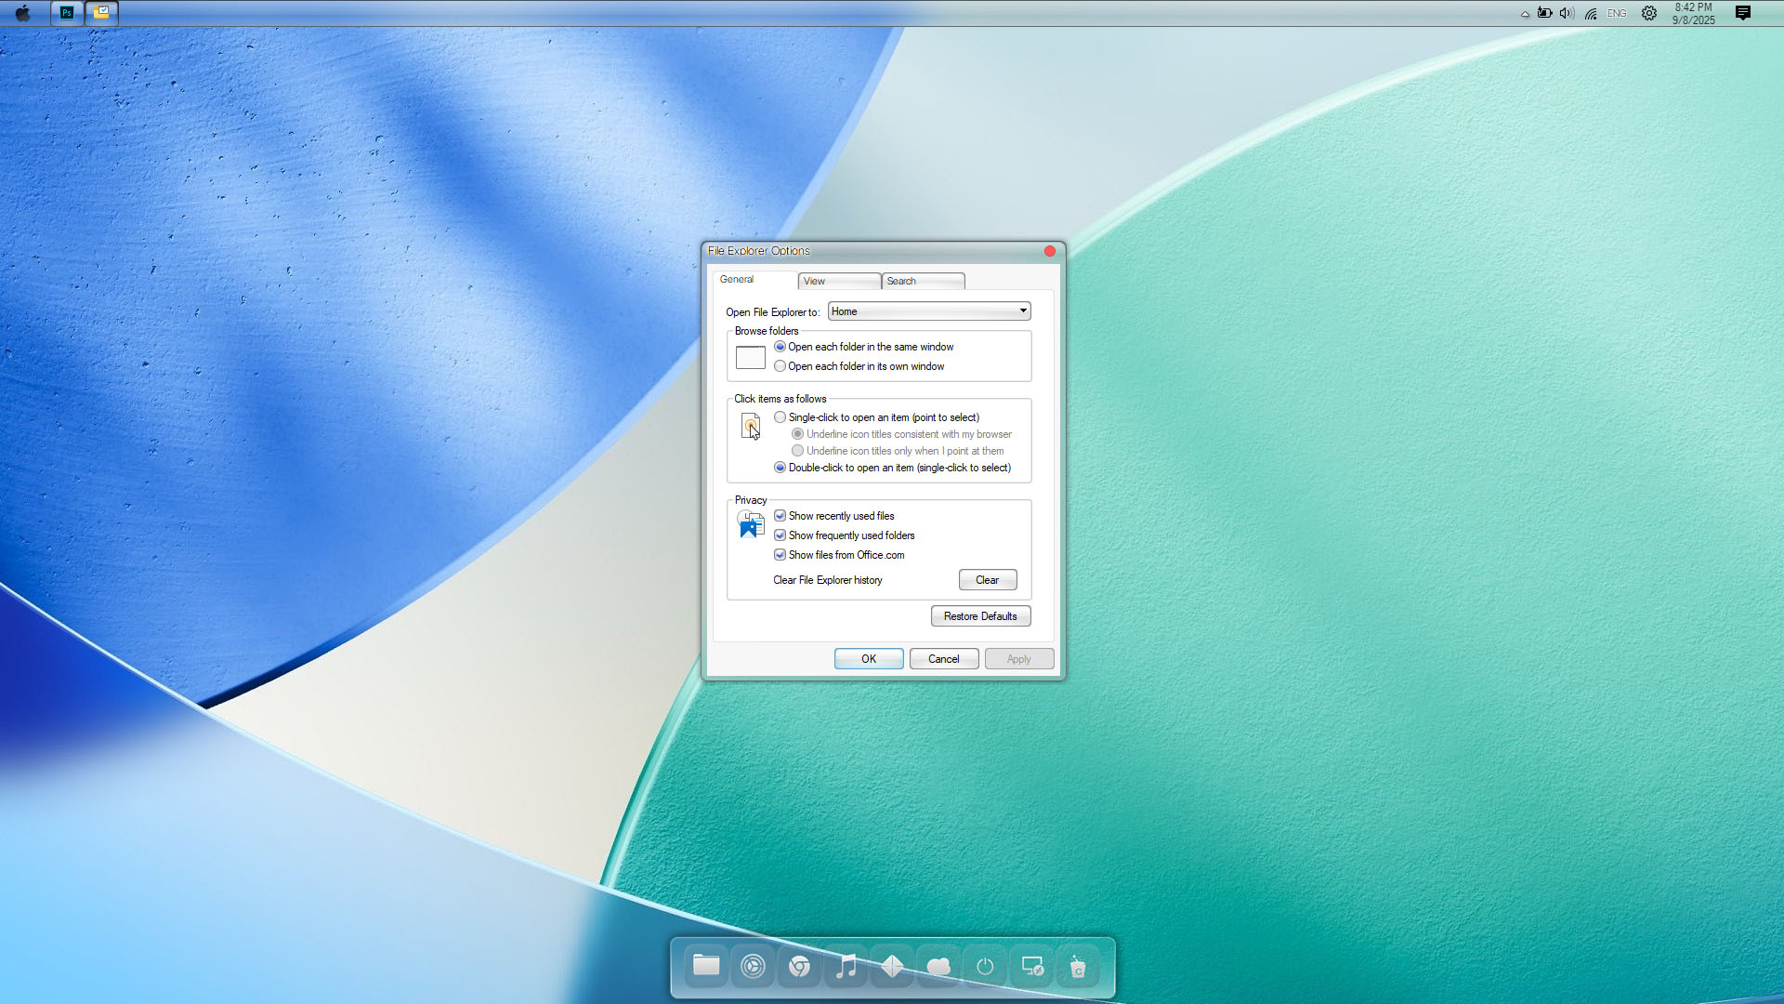The image size is (1784, 1004).
Task: Open the notification center icon
Action: tap(1743, 13)
